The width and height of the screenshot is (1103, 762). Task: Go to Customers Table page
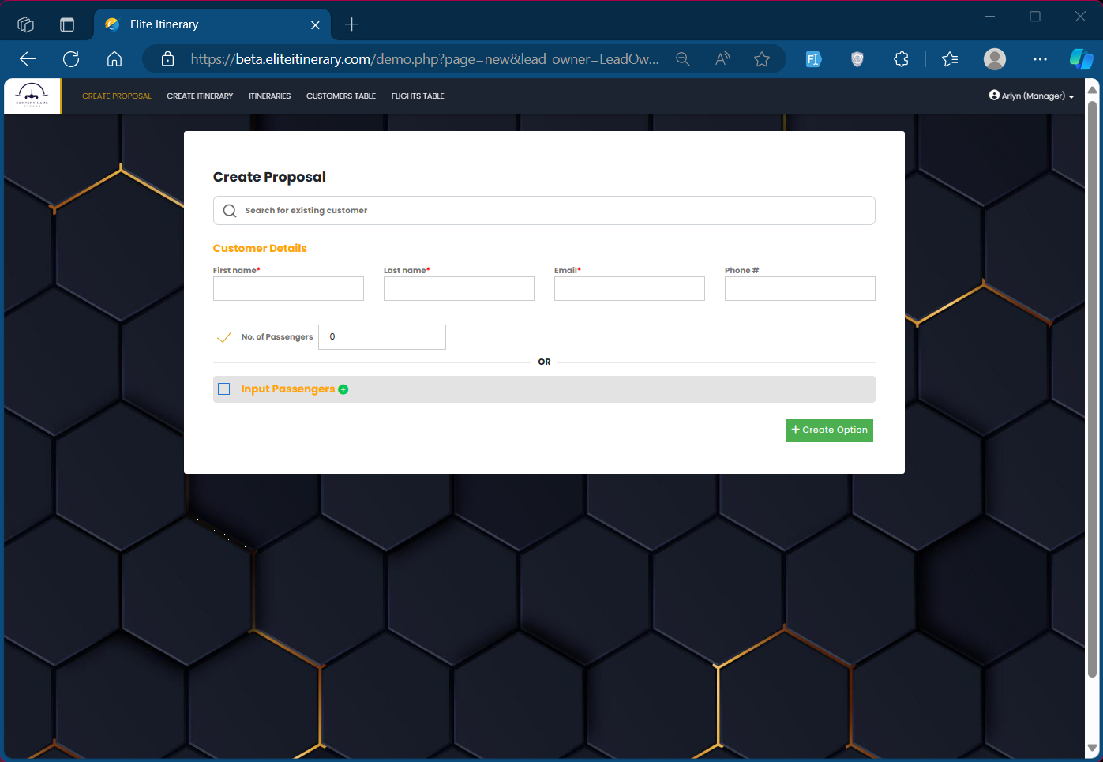tap(340, 96)
